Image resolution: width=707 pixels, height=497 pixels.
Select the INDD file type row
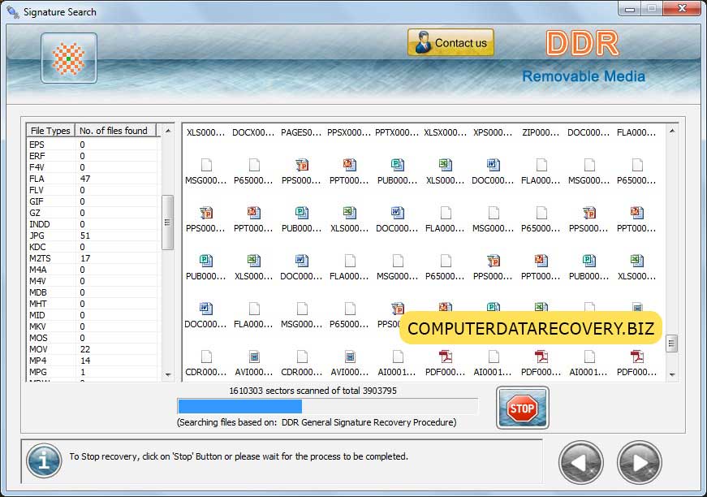pyautogui.click(x=93, y=224)
